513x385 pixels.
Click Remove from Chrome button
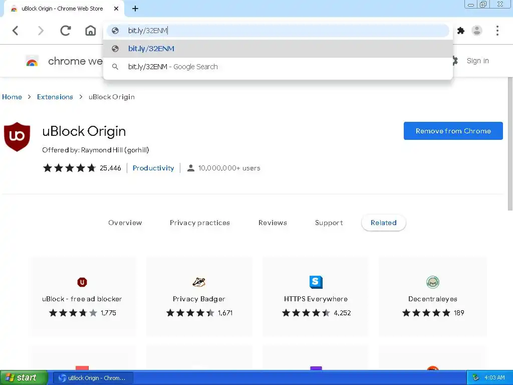click(453, 131)
